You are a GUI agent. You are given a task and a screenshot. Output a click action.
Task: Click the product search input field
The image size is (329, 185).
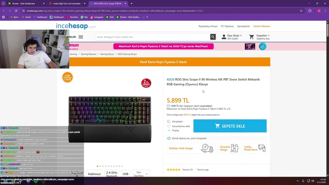pyautogui.click(x=153, y=37)
